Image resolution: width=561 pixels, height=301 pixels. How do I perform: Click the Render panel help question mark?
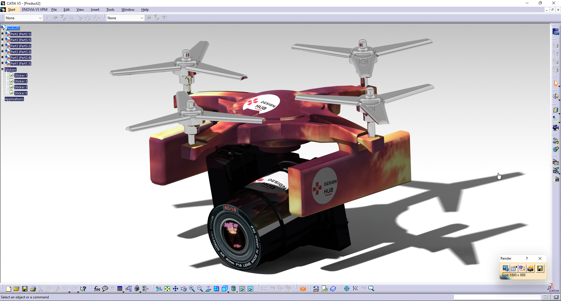coord(527,258)
